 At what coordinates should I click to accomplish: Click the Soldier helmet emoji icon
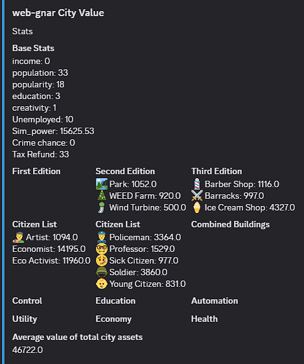point(102,272)
